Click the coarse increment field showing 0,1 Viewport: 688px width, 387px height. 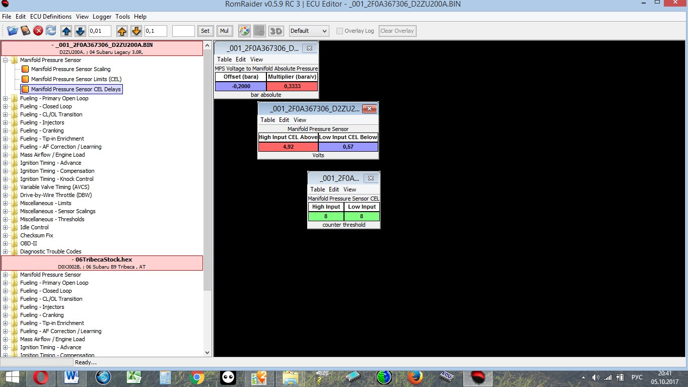(156, 31)
